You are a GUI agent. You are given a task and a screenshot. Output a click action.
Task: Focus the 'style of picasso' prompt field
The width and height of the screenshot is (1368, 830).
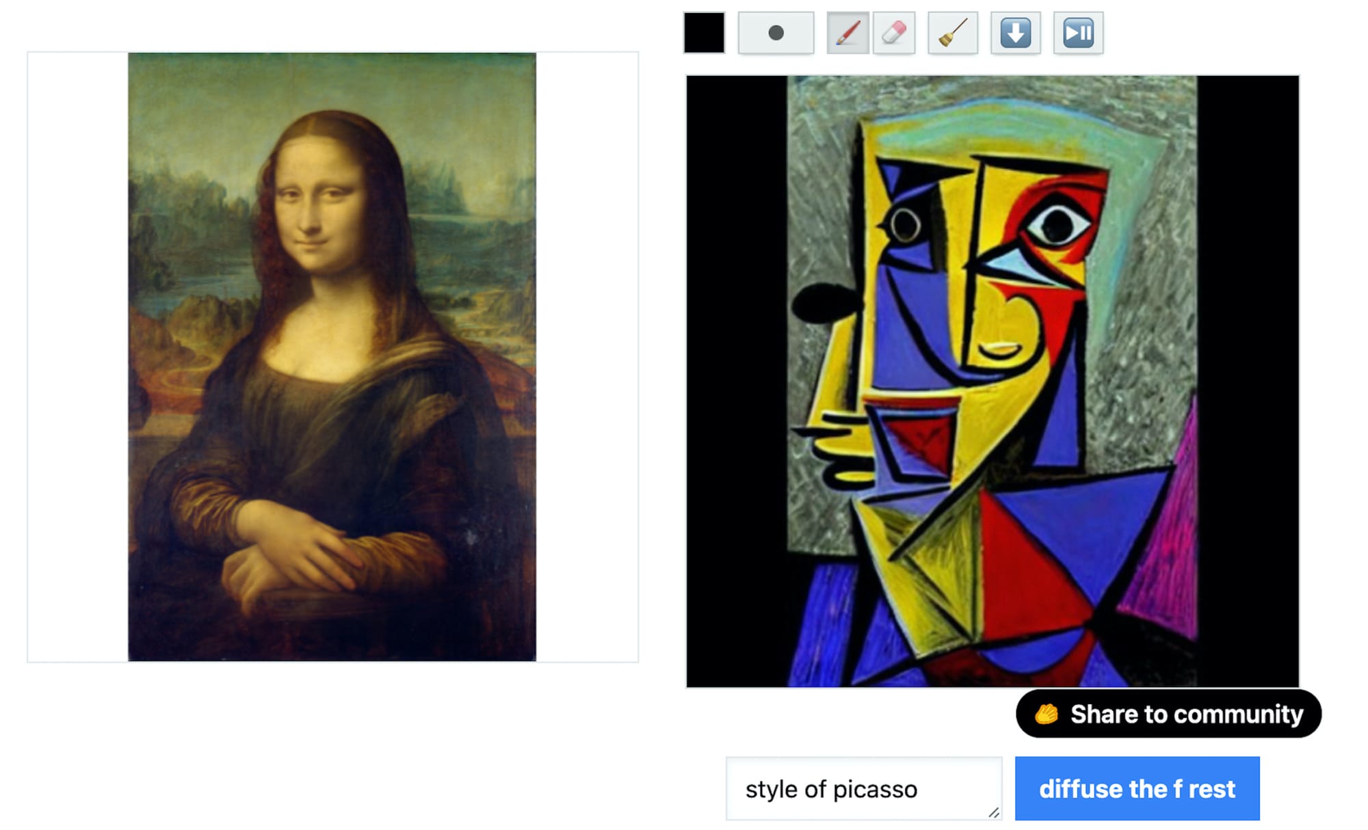point(864,788)
